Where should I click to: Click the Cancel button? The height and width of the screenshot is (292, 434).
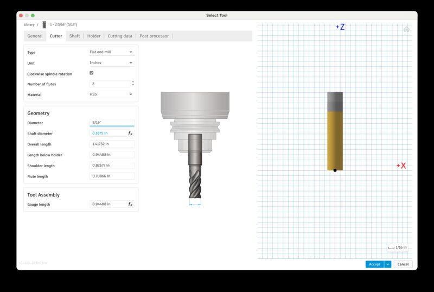pyautogui.click(x=403, y=264)
